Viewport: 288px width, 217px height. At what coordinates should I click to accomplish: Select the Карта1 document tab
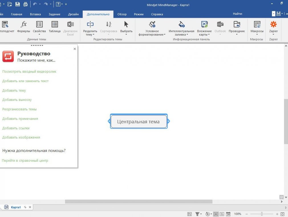(x=16, y=207)
